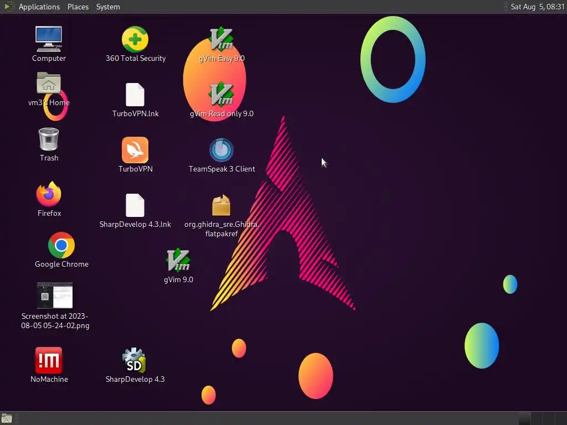
Task: Open the NoMachine desktop icon
Action: (49, 360)
